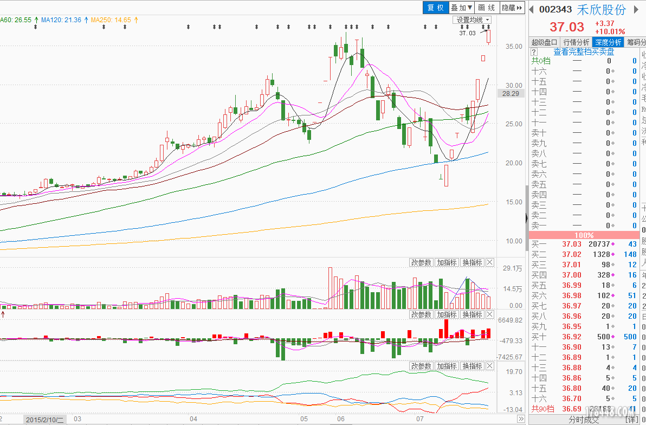Open the 画线 drawing tools
Image resolution: width=646 pixels, height=425 pixels.
(487, 8)
